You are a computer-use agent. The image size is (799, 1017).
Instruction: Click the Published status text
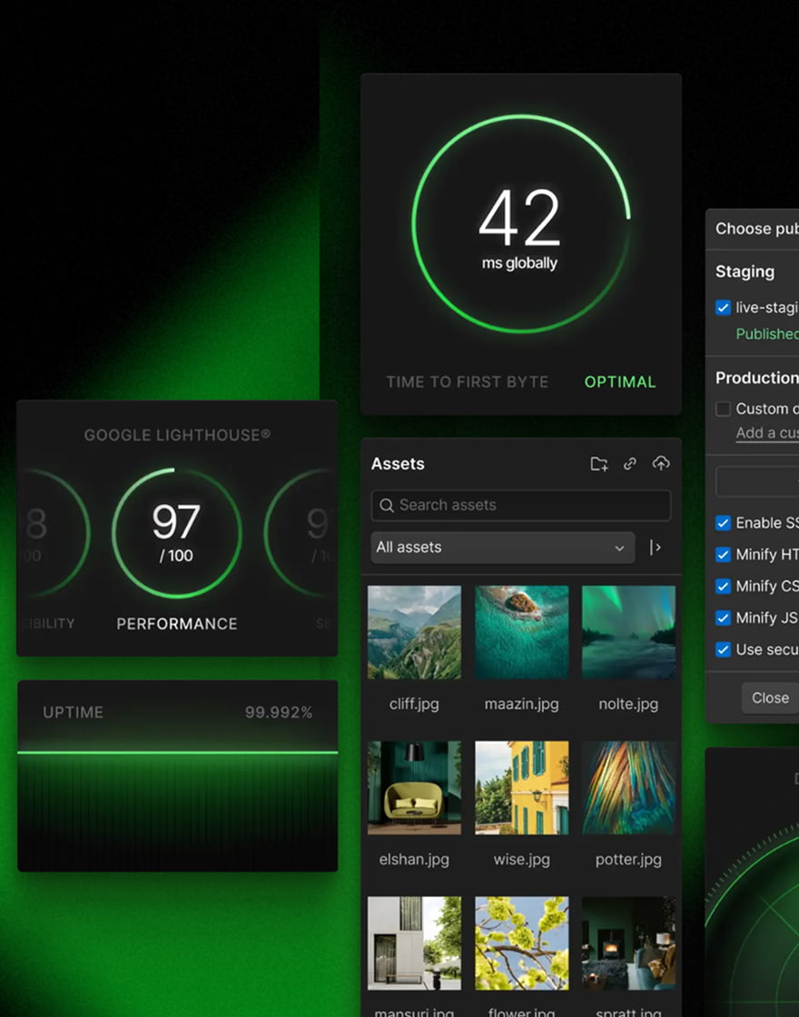coord(767,333)
